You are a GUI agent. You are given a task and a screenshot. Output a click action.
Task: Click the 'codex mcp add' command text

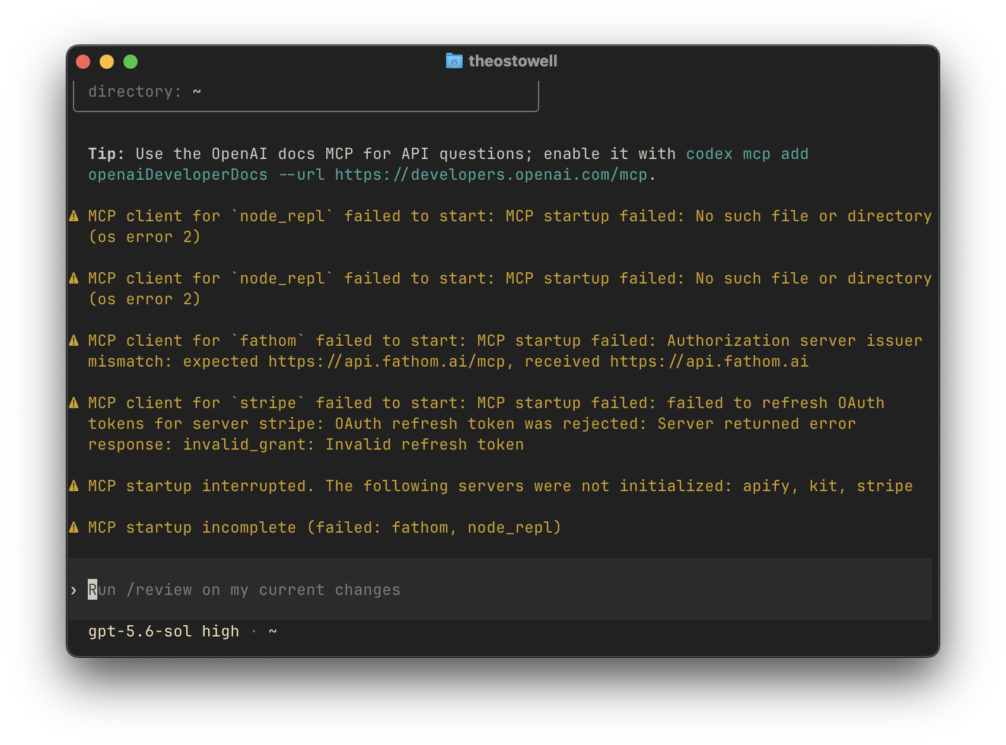(747, 154)
